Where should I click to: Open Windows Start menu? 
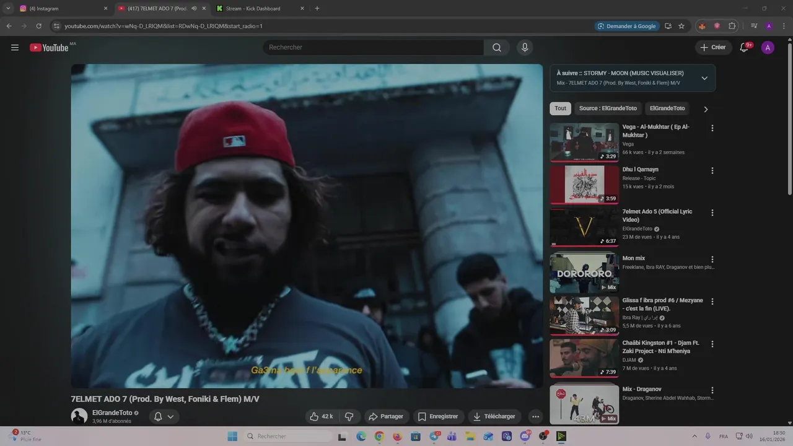tap(232, 436)
